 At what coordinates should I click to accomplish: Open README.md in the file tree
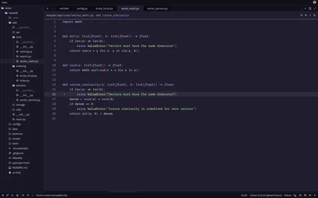20,168
